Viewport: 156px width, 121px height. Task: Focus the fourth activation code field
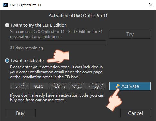[x=77, y=86]
